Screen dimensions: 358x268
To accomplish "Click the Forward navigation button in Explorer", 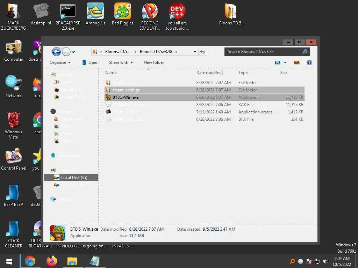I will click(66, 52).
